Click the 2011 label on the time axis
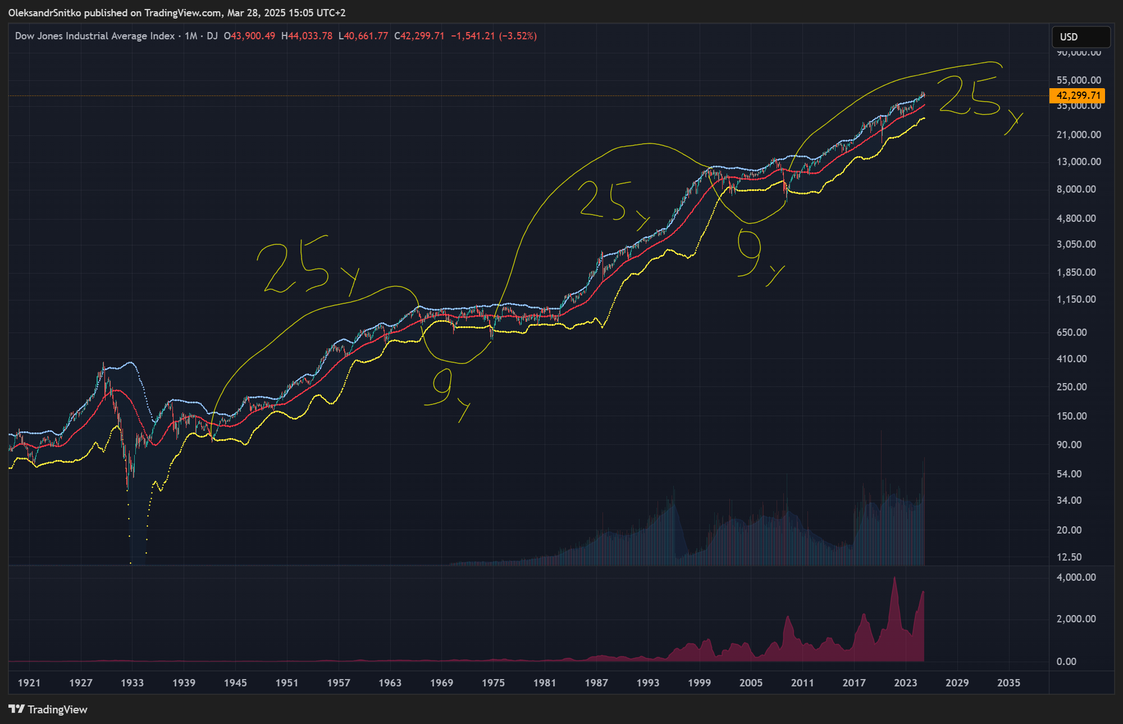Viewport: 1123px width, 724px height. click(802, 682)
